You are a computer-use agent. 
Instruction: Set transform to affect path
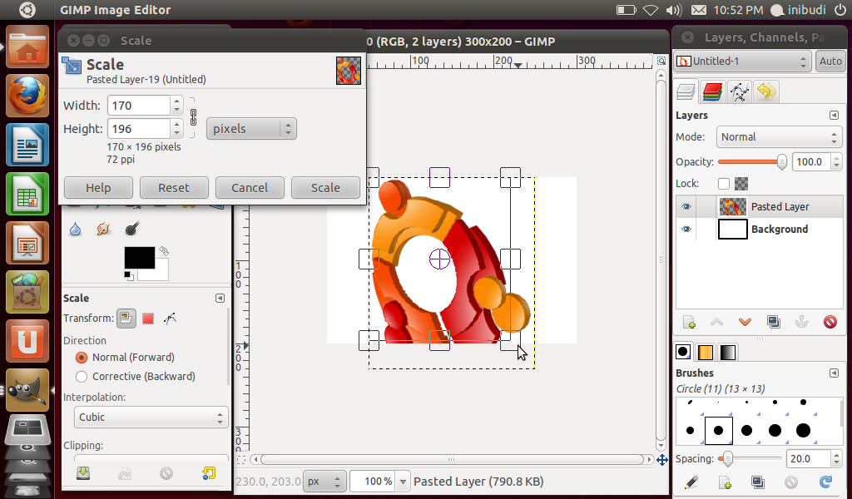pos(170,319)
